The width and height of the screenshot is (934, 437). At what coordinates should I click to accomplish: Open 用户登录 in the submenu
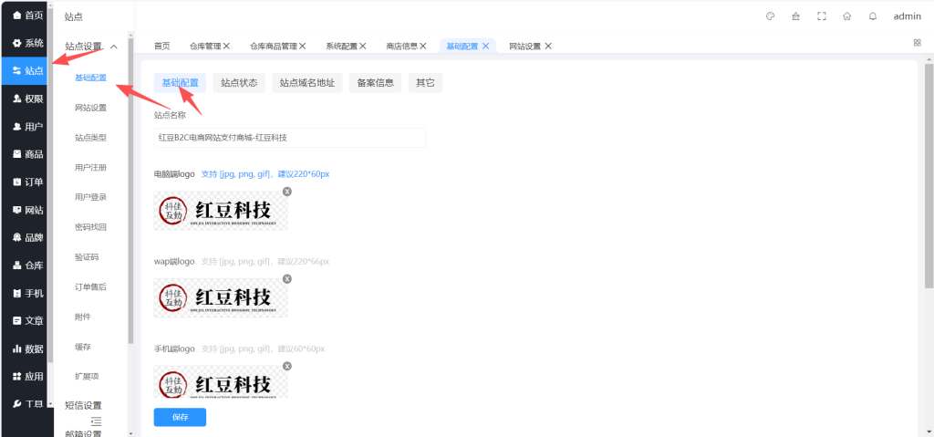90,197
